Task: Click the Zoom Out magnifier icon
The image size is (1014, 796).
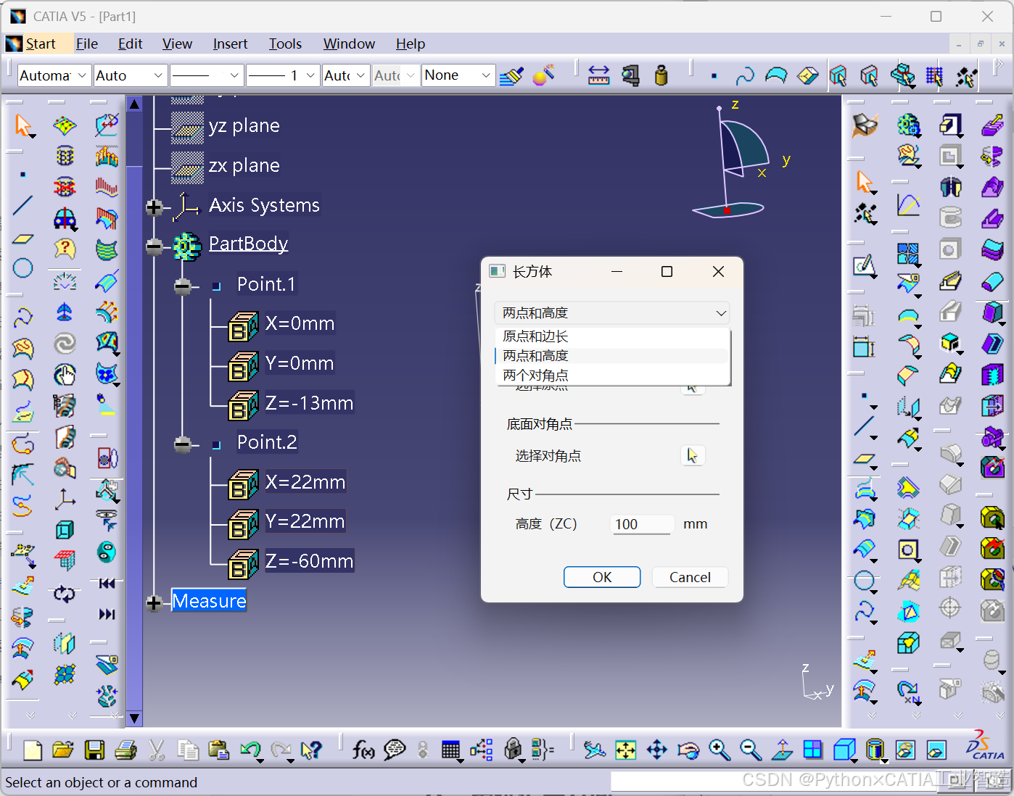Action: [750, 750]
